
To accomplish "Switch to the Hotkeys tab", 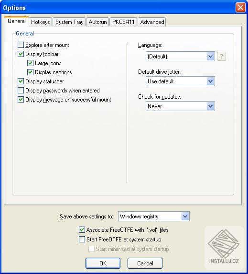I will [x=41, y=22].
